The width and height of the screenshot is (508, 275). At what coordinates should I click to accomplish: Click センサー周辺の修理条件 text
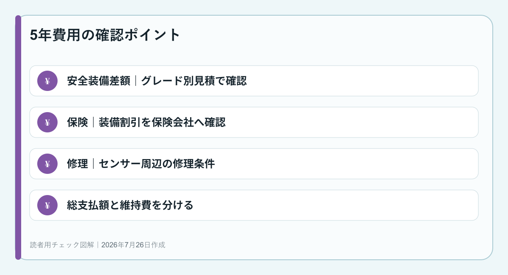157,164
